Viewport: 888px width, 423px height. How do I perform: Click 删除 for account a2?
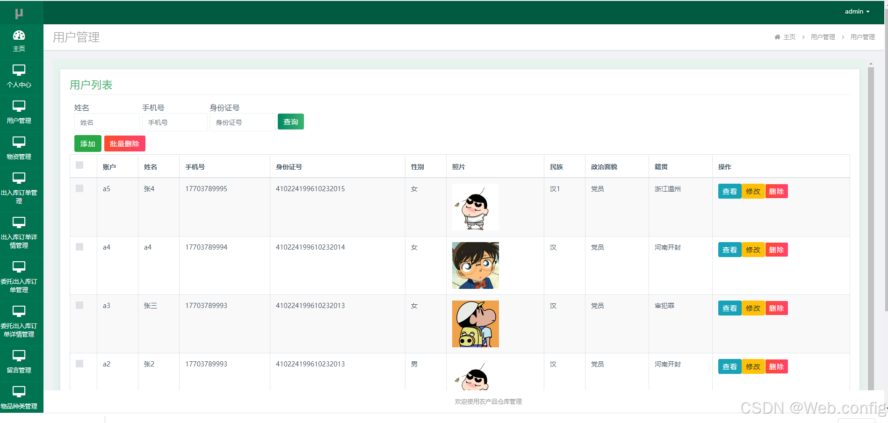pos(776,366)
